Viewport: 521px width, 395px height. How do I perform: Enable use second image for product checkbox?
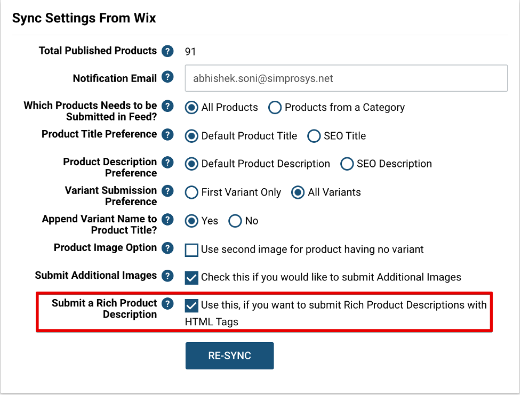pyautogui.click(x=191, y=250)
